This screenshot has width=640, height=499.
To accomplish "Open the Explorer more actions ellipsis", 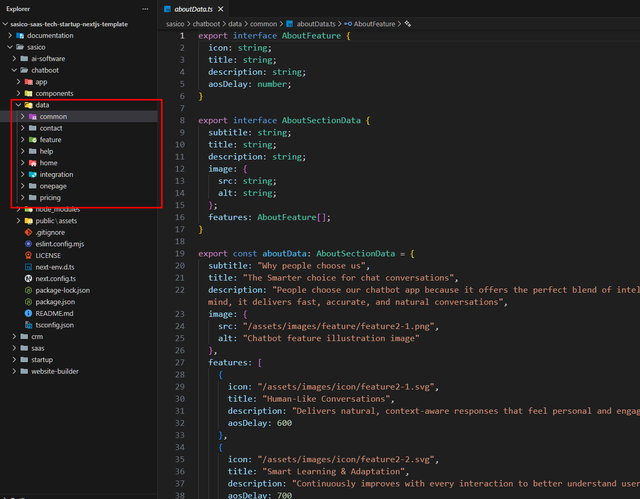I will [145, 9].
